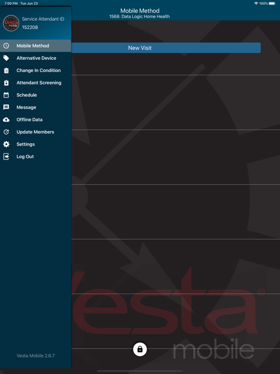Click the clipboard icon beside Change In Condition
Viewport: 280px width, 374px height.
pos(6,70)
